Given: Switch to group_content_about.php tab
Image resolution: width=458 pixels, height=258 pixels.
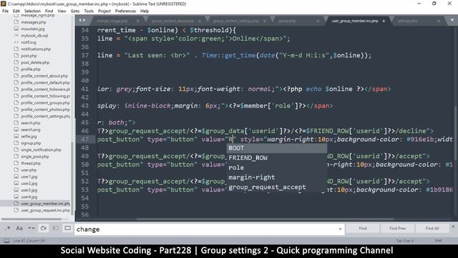Looking at the screenshot, I should (x=173, y=21).
